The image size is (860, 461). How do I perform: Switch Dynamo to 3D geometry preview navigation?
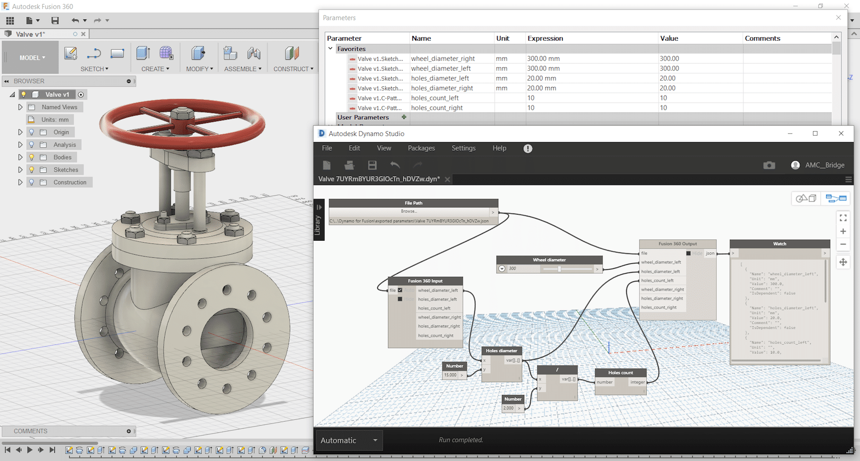tap(806, 198)
